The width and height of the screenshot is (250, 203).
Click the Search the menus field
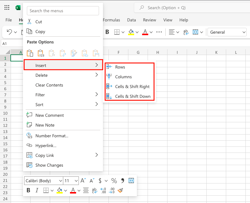point(63,11)
